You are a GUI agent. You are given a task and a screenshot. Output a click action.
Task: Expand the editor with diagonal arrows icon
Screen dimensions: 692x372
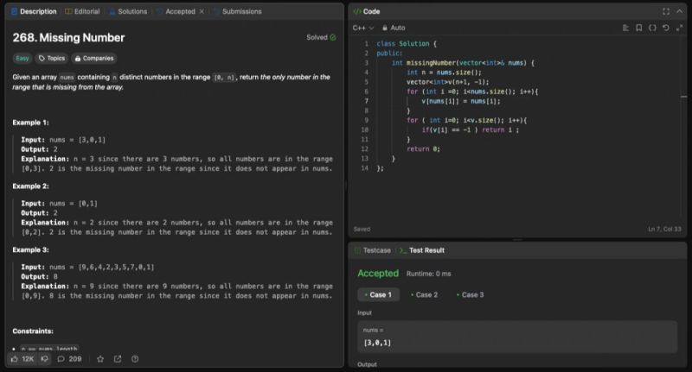point(680,28)
